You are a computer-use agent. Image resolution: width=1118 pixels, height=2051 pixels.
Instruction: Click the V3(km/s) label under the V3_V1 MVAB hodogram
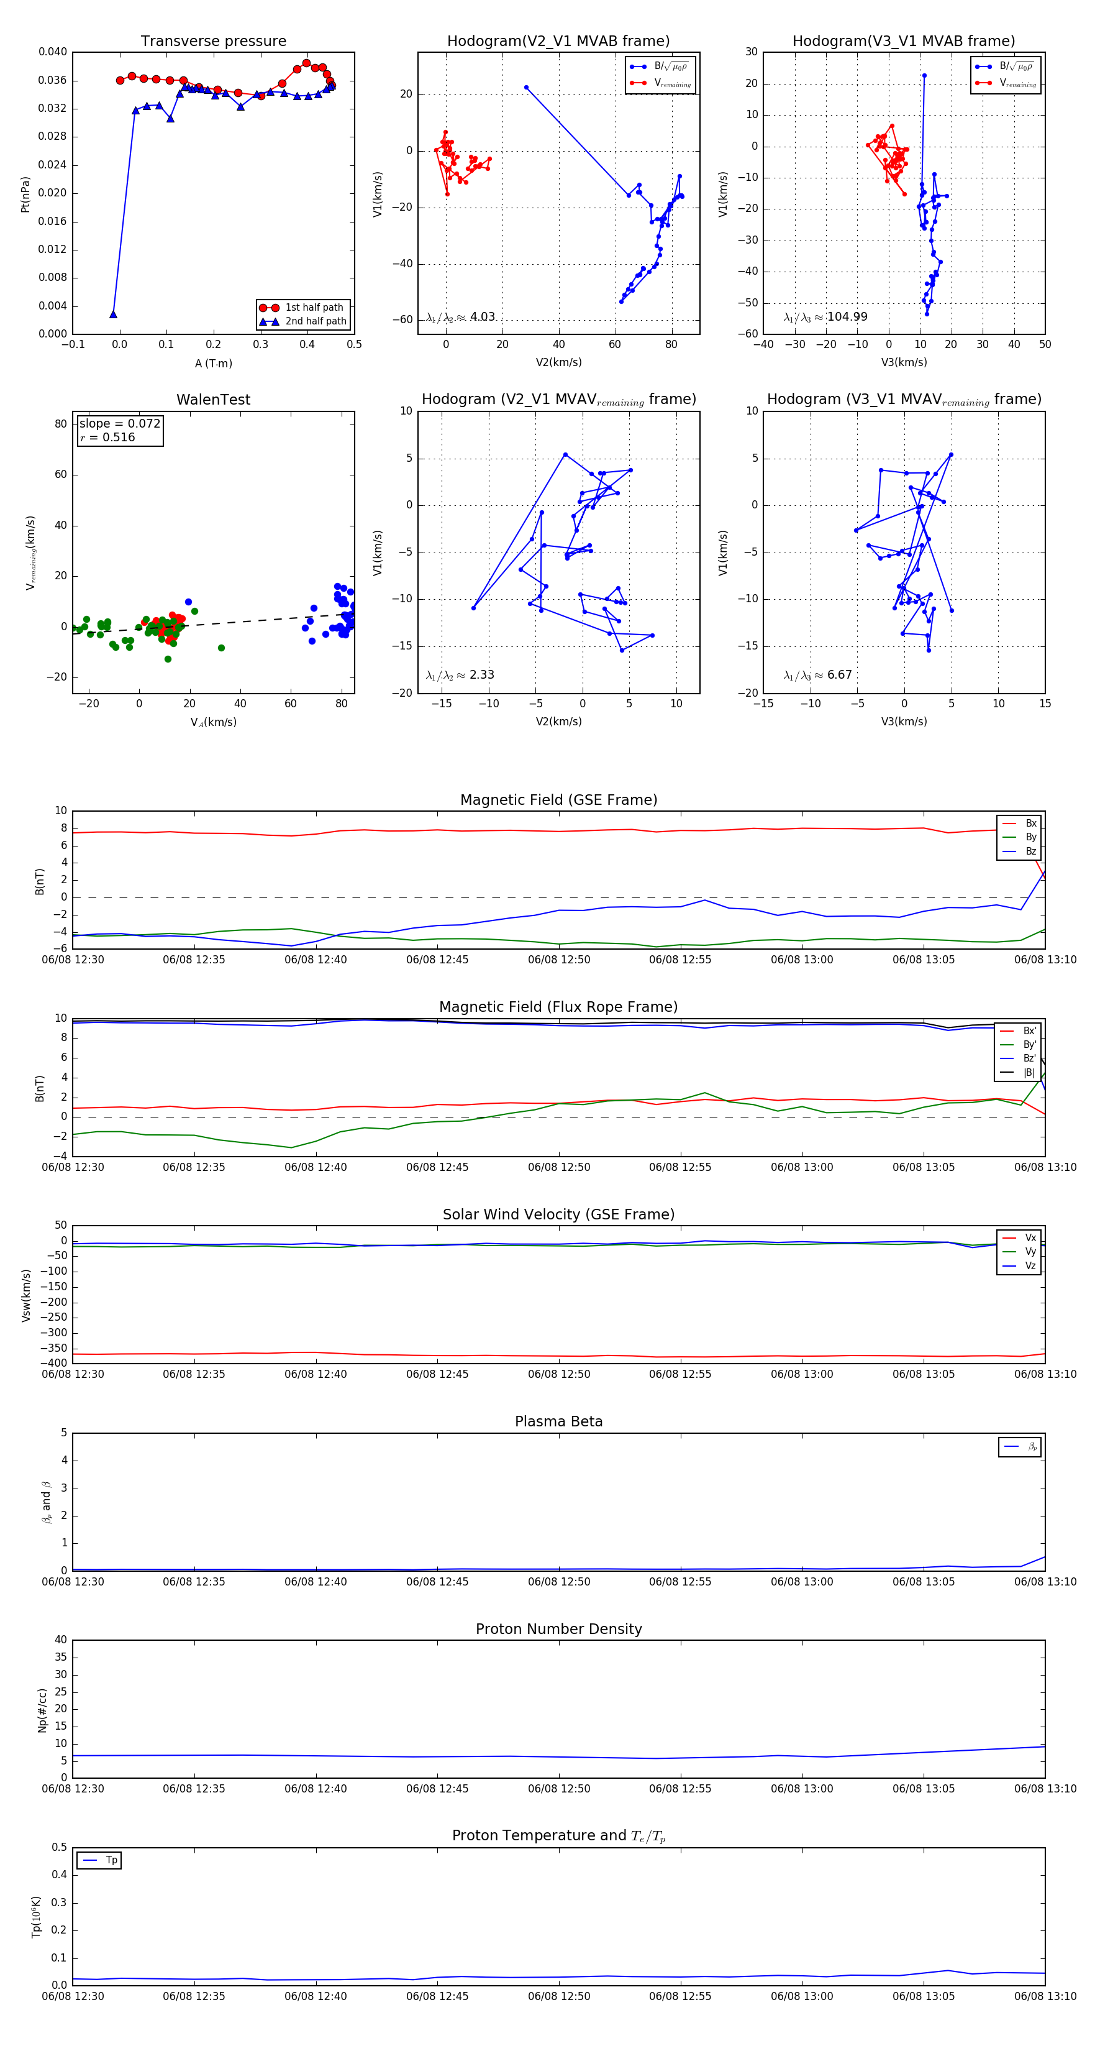[904, 363]
